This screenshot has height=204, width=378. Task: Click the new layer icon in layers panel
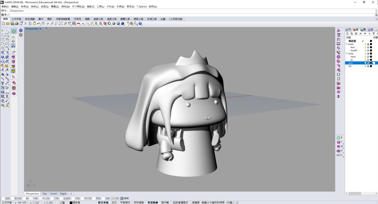coord(347,34)
